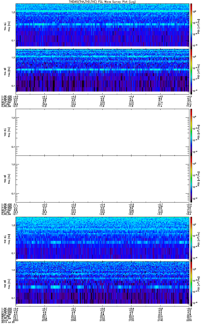Click the X_RE_GSE row label under THA panels
Viewport: 202px width, 324px height.
click(x=6, y=96)
